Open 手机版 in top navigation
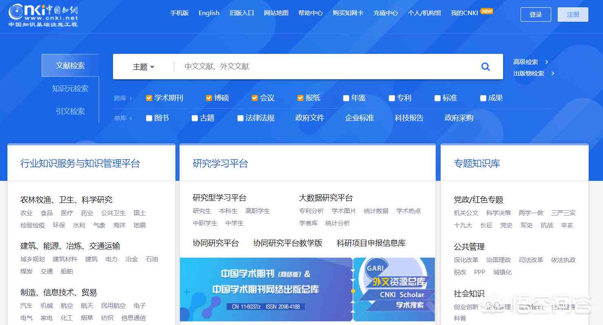 [180, 13]
